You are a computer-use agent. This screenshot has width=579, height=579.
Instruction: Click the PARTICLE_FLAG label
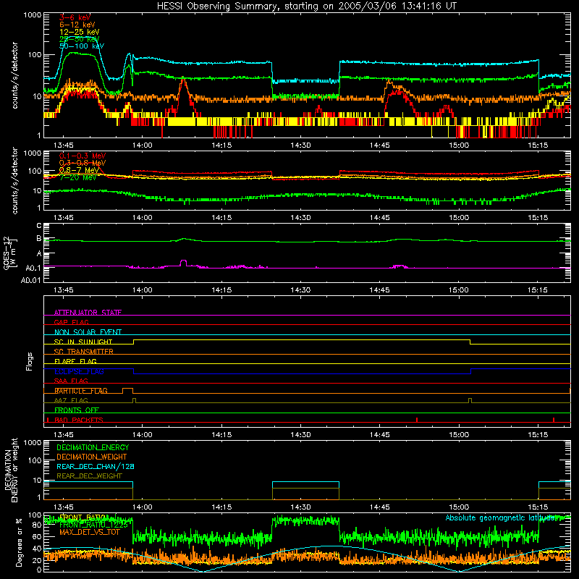(x=81, y=391)
